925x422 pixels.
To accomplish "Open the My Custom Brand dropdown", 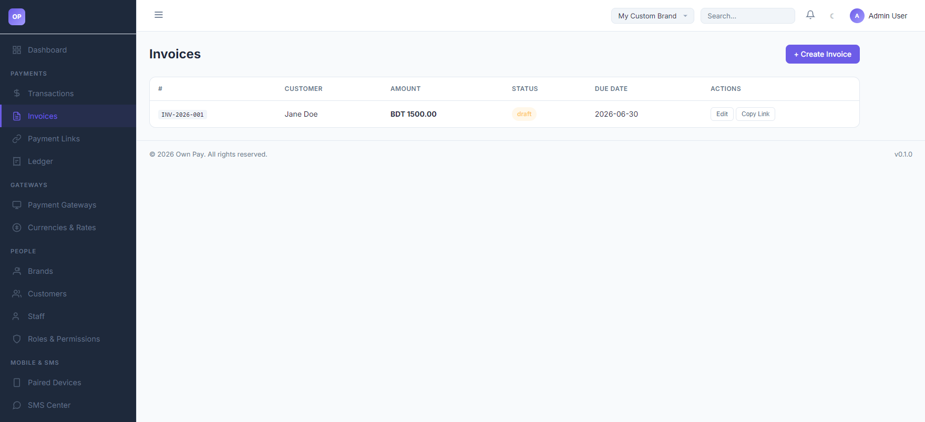I will pos(652,16).
